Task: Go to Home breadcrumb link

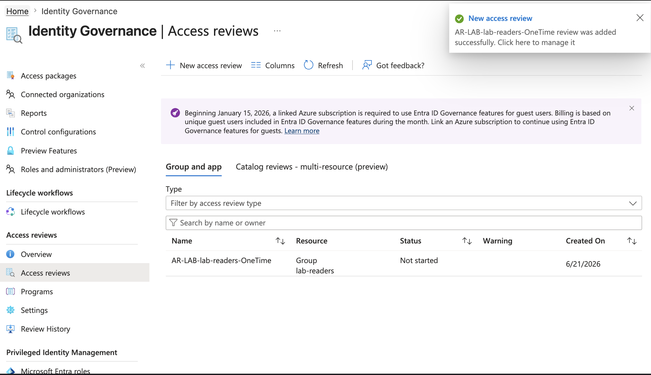Action: click(17, 11)
